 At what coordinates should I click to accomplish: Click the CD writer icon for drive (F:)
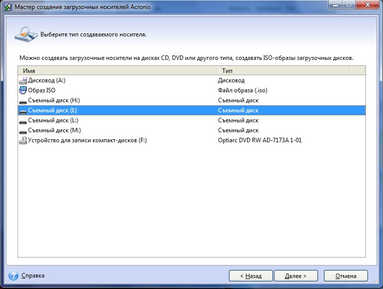(23, 140)
